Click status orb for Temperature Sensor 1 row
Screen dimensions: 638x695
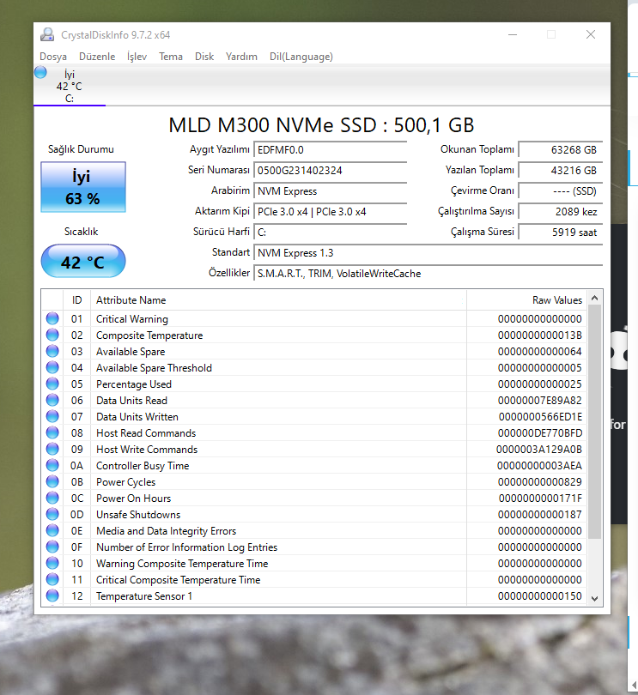click(x=52, y=595)
